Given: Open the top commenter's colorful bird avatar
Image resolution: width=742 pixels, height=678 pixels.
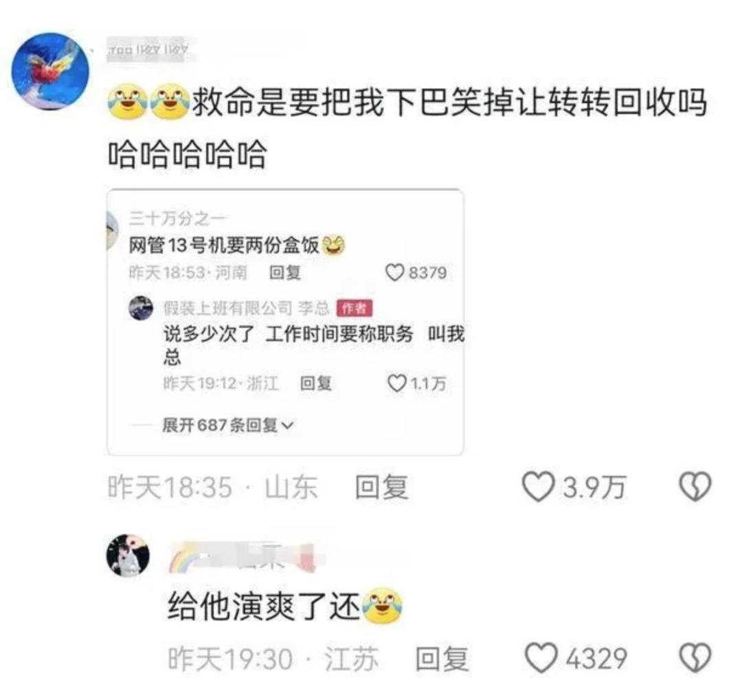Looking at the screenshot, I should click(50, 72).
